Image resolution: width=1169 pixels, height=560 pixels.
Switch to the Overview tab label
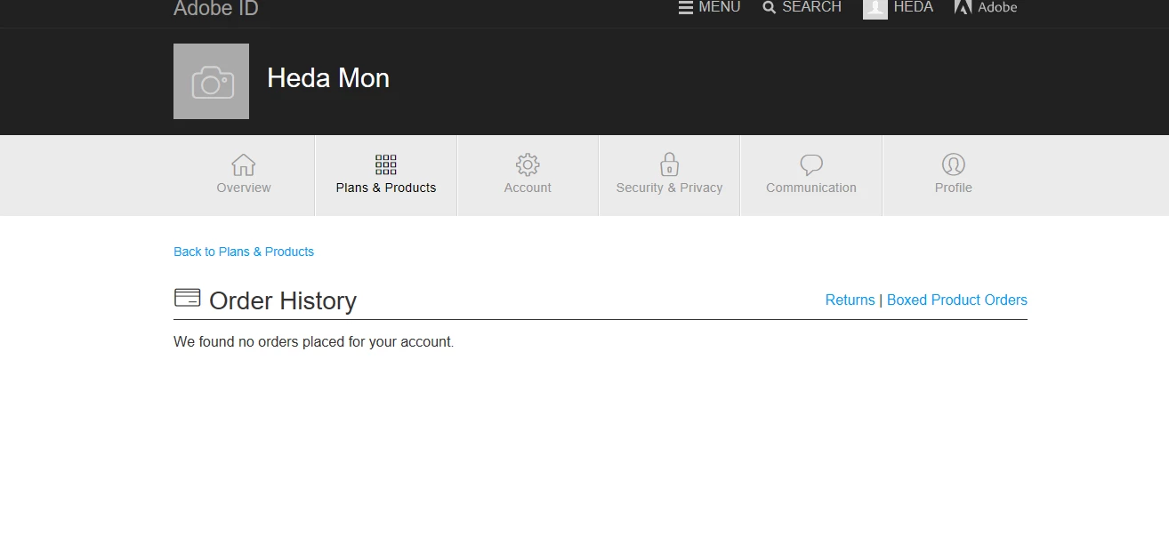pyautogui.click(x=244, y=188)
